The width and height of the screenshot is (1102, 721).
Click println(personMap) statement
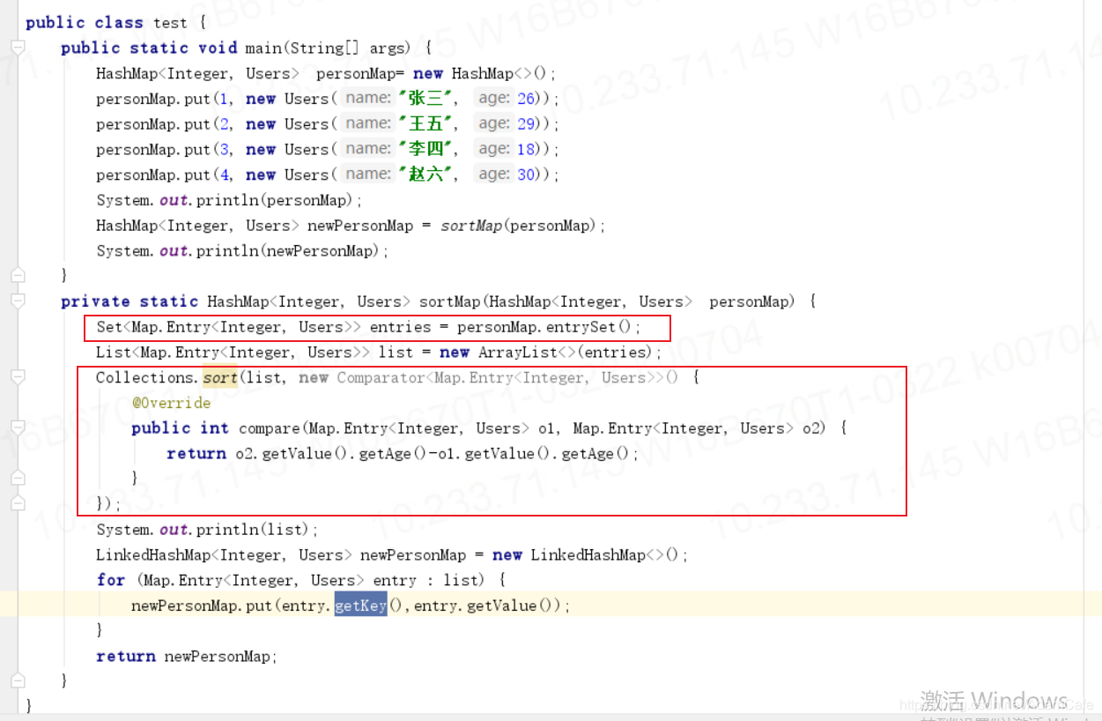(x=229, y=200)
